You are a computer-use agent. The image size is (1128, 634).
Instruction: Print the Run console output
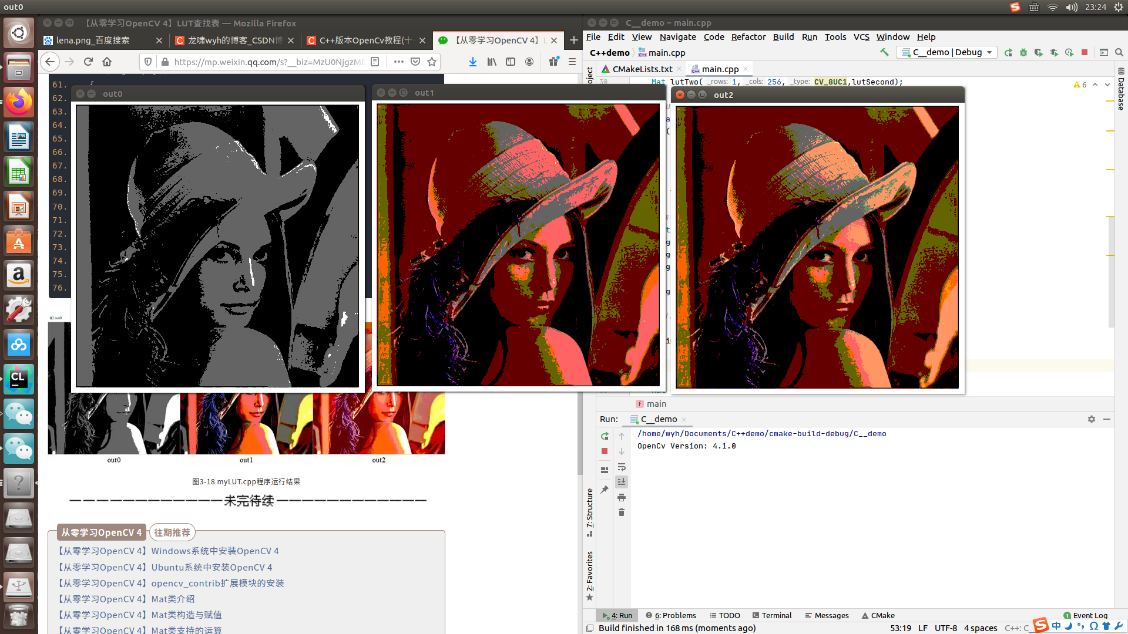point(622,497)
